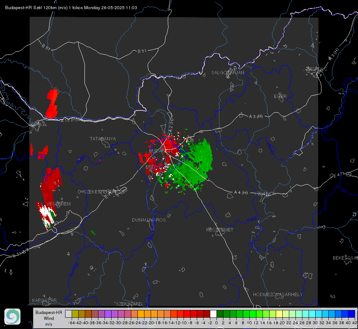Pick the deep blue swatch between 40 and 42
The width and height of the screenshot is (358, 329).
click(352, 314)
